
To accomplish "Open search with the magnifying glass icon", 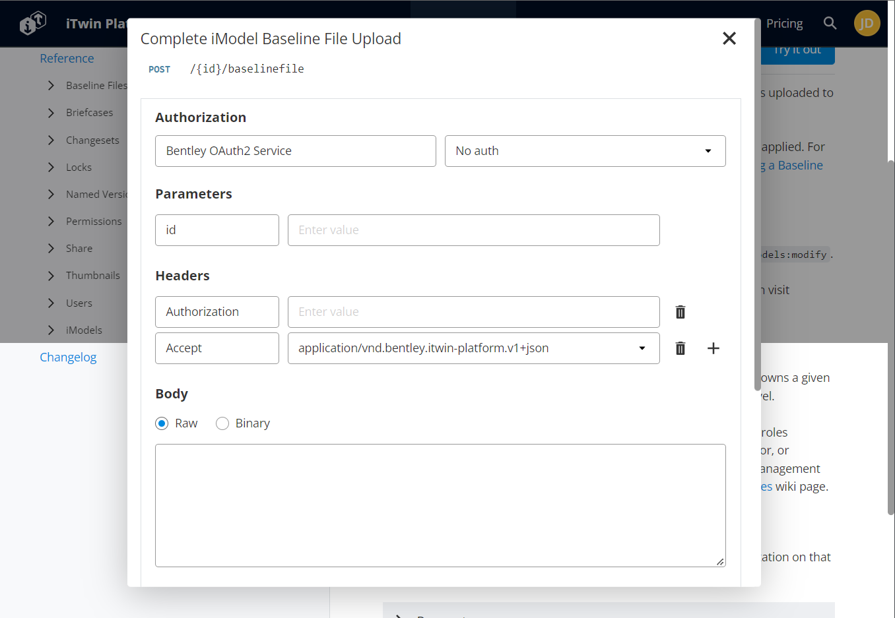I will pyautogui.click(x=830, y=22).
